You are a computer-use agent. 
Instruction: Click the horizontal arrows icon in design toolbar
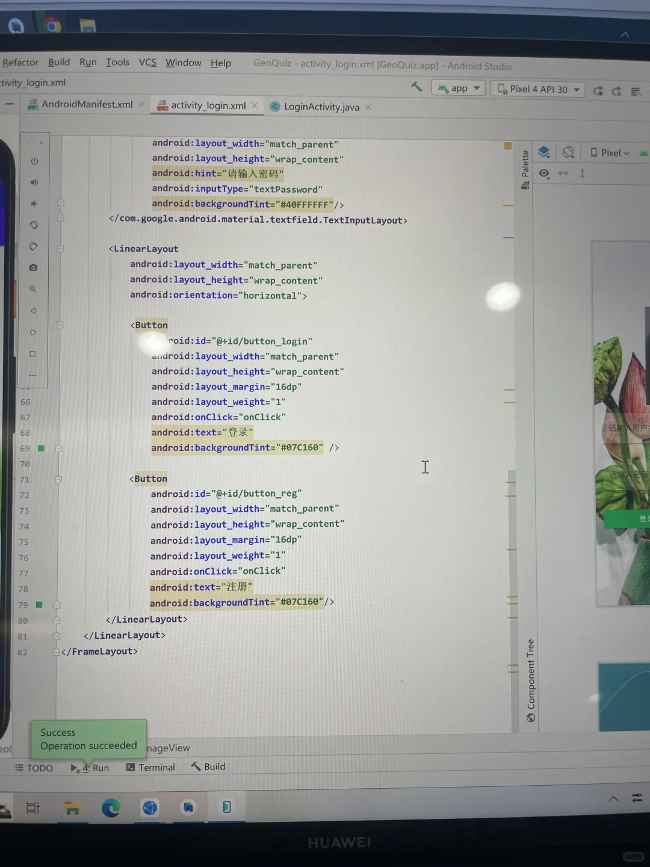click(563, 173)
